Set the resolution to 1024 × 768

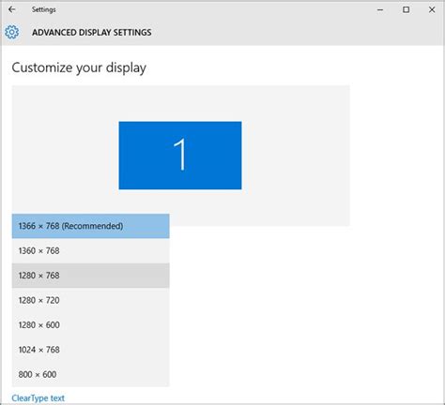pyautogui.click(x=91, y=350)
